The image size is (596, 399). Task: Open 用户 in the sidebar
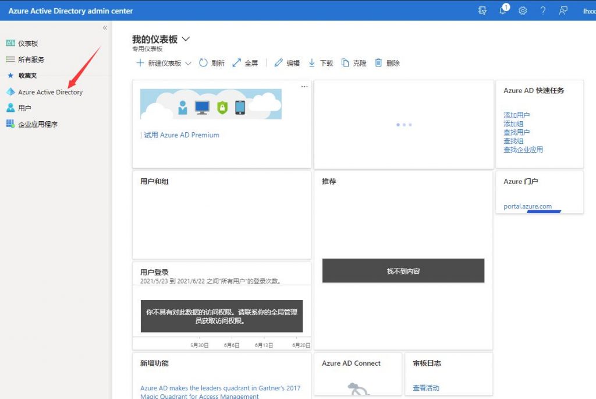tap(24, 108)
